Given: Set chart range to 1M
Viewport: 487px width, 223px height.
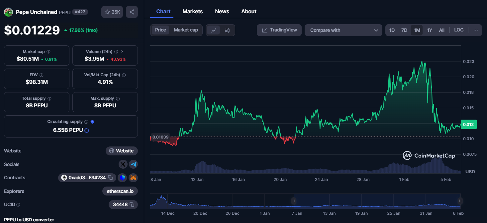Looking at the screenshot, I should coord(417,30).
